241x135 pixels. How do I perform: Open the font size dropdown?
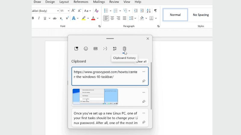pos(68,11)
